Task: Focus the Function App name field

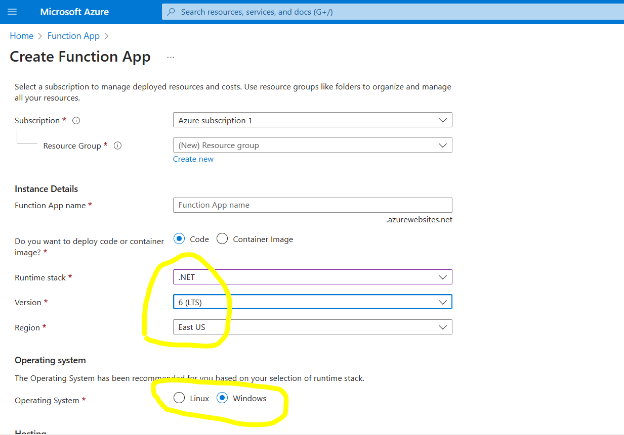Action: coord(312,205)
